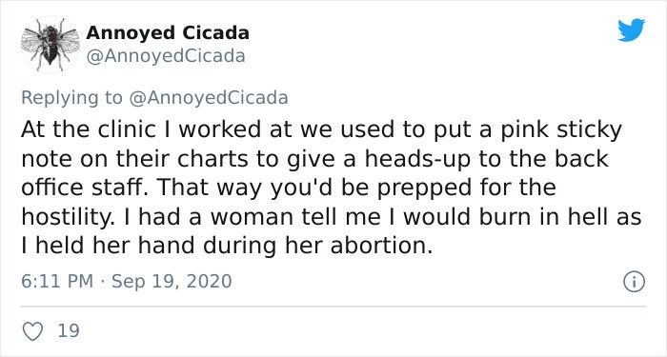Open the Annoyed Cicada display name
Screen dimensions: 667x357
168,33
